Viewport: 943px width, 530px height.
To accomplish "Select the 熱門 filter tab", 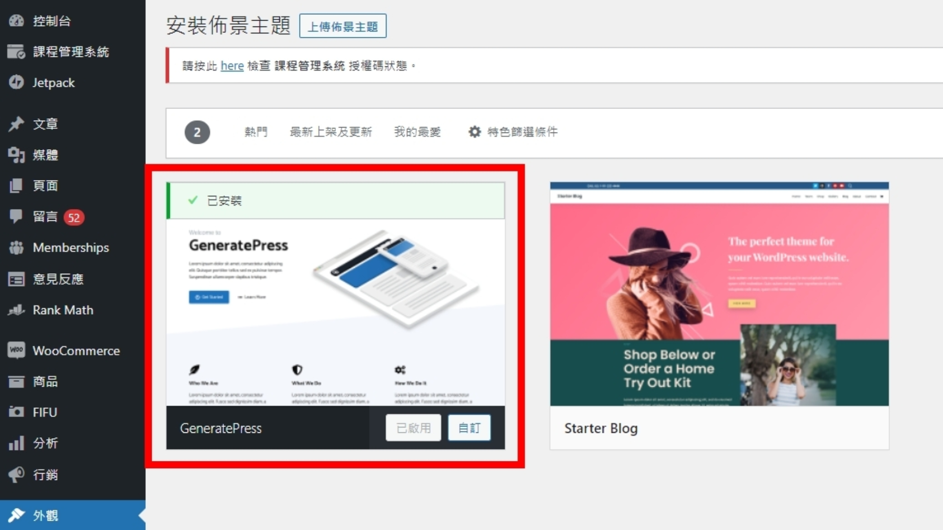I will coord(256,132).
